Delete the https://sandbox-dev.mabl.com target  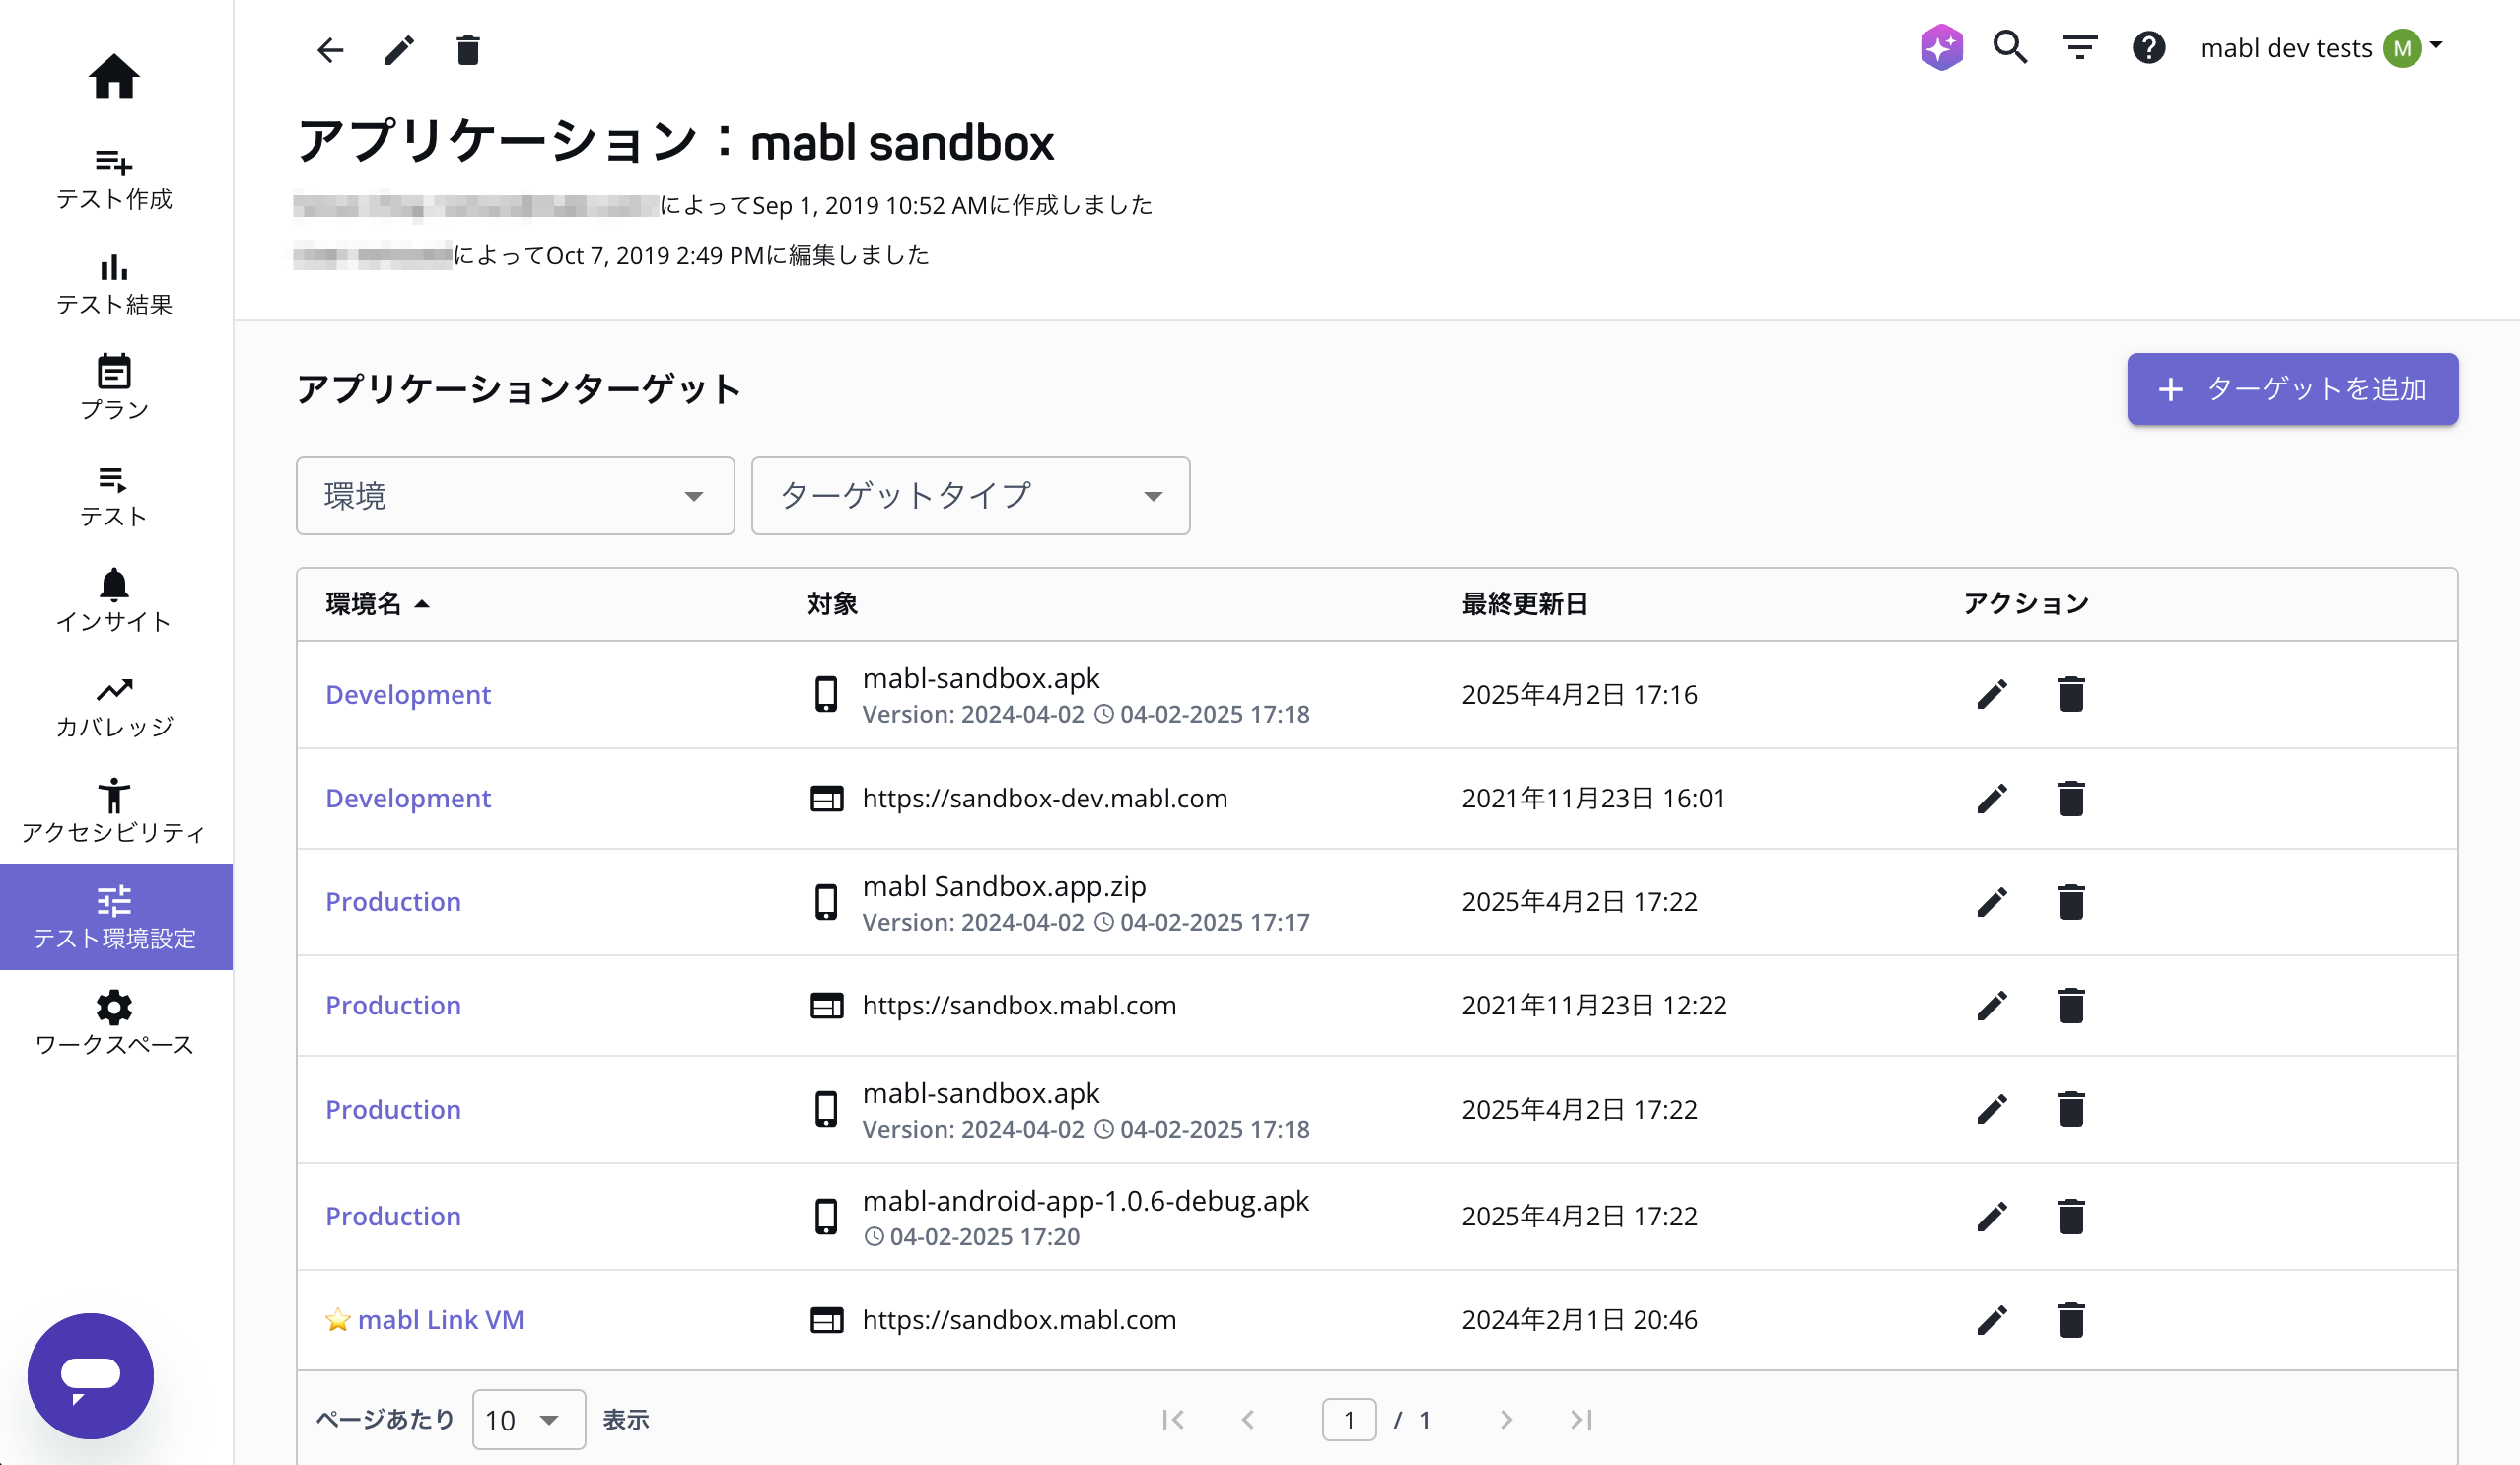(x=2070, y=797)
